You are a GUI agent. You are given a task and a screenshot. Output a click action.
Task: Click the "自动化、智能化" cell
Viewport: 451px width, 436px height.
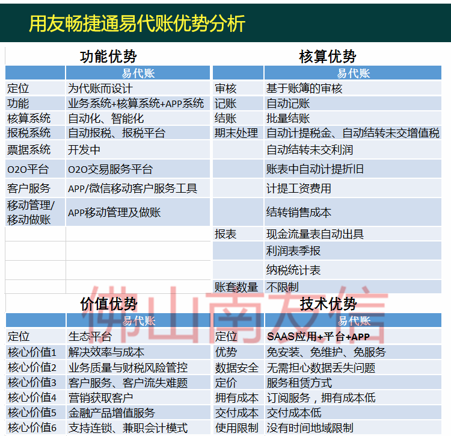(138, 119)
